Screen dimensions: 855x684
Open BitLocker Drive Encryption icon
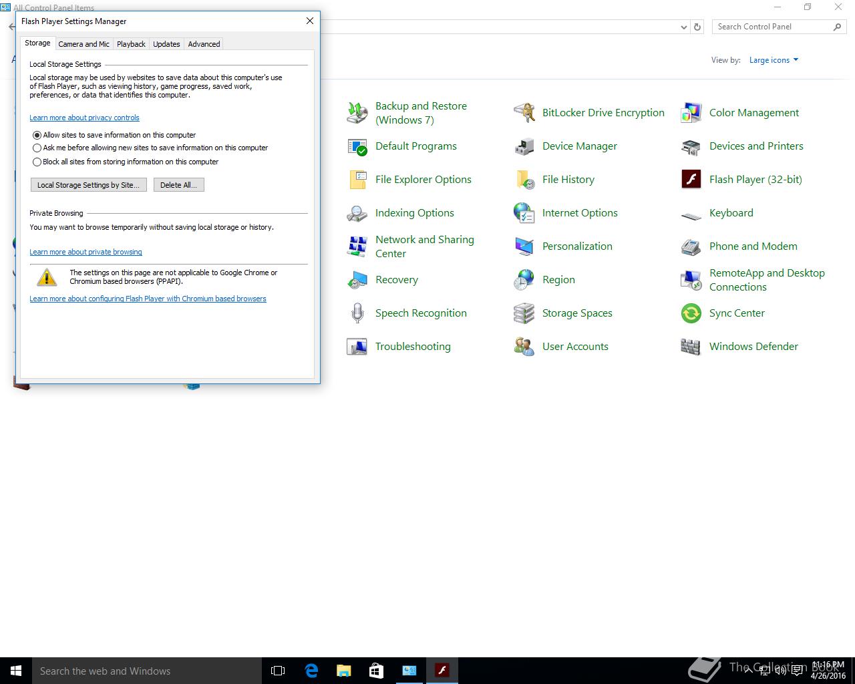[524, 113]
